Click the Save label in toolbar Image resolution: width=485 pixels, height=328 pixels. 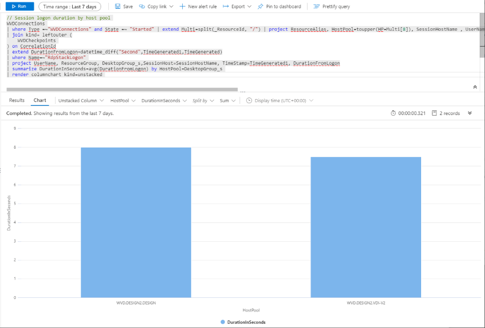pyautogui.click(x=128, y=6)
